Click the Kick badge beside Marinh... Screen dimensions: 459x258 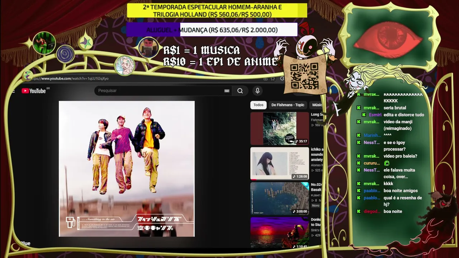pyautogui.click(x=359, y=135)
